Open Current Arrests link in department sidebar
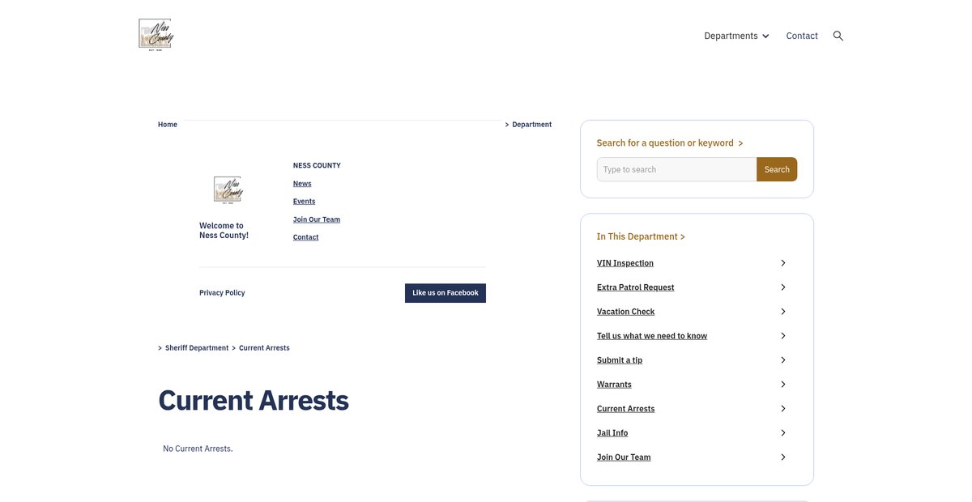The width and height of the screenshot is (972, 502). pos(626,409)
